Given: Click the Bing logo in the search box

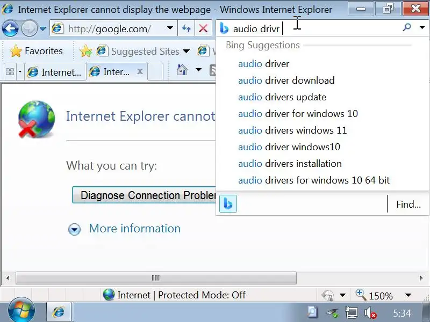Looking at the screenshot, I should pos(224,28).
